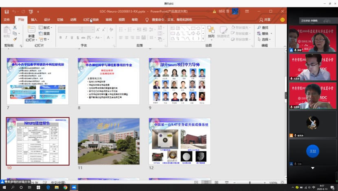Click the 王磊 participant avatar in meeting panel
The width and height of the screenshot is (338, 191).
313,151
